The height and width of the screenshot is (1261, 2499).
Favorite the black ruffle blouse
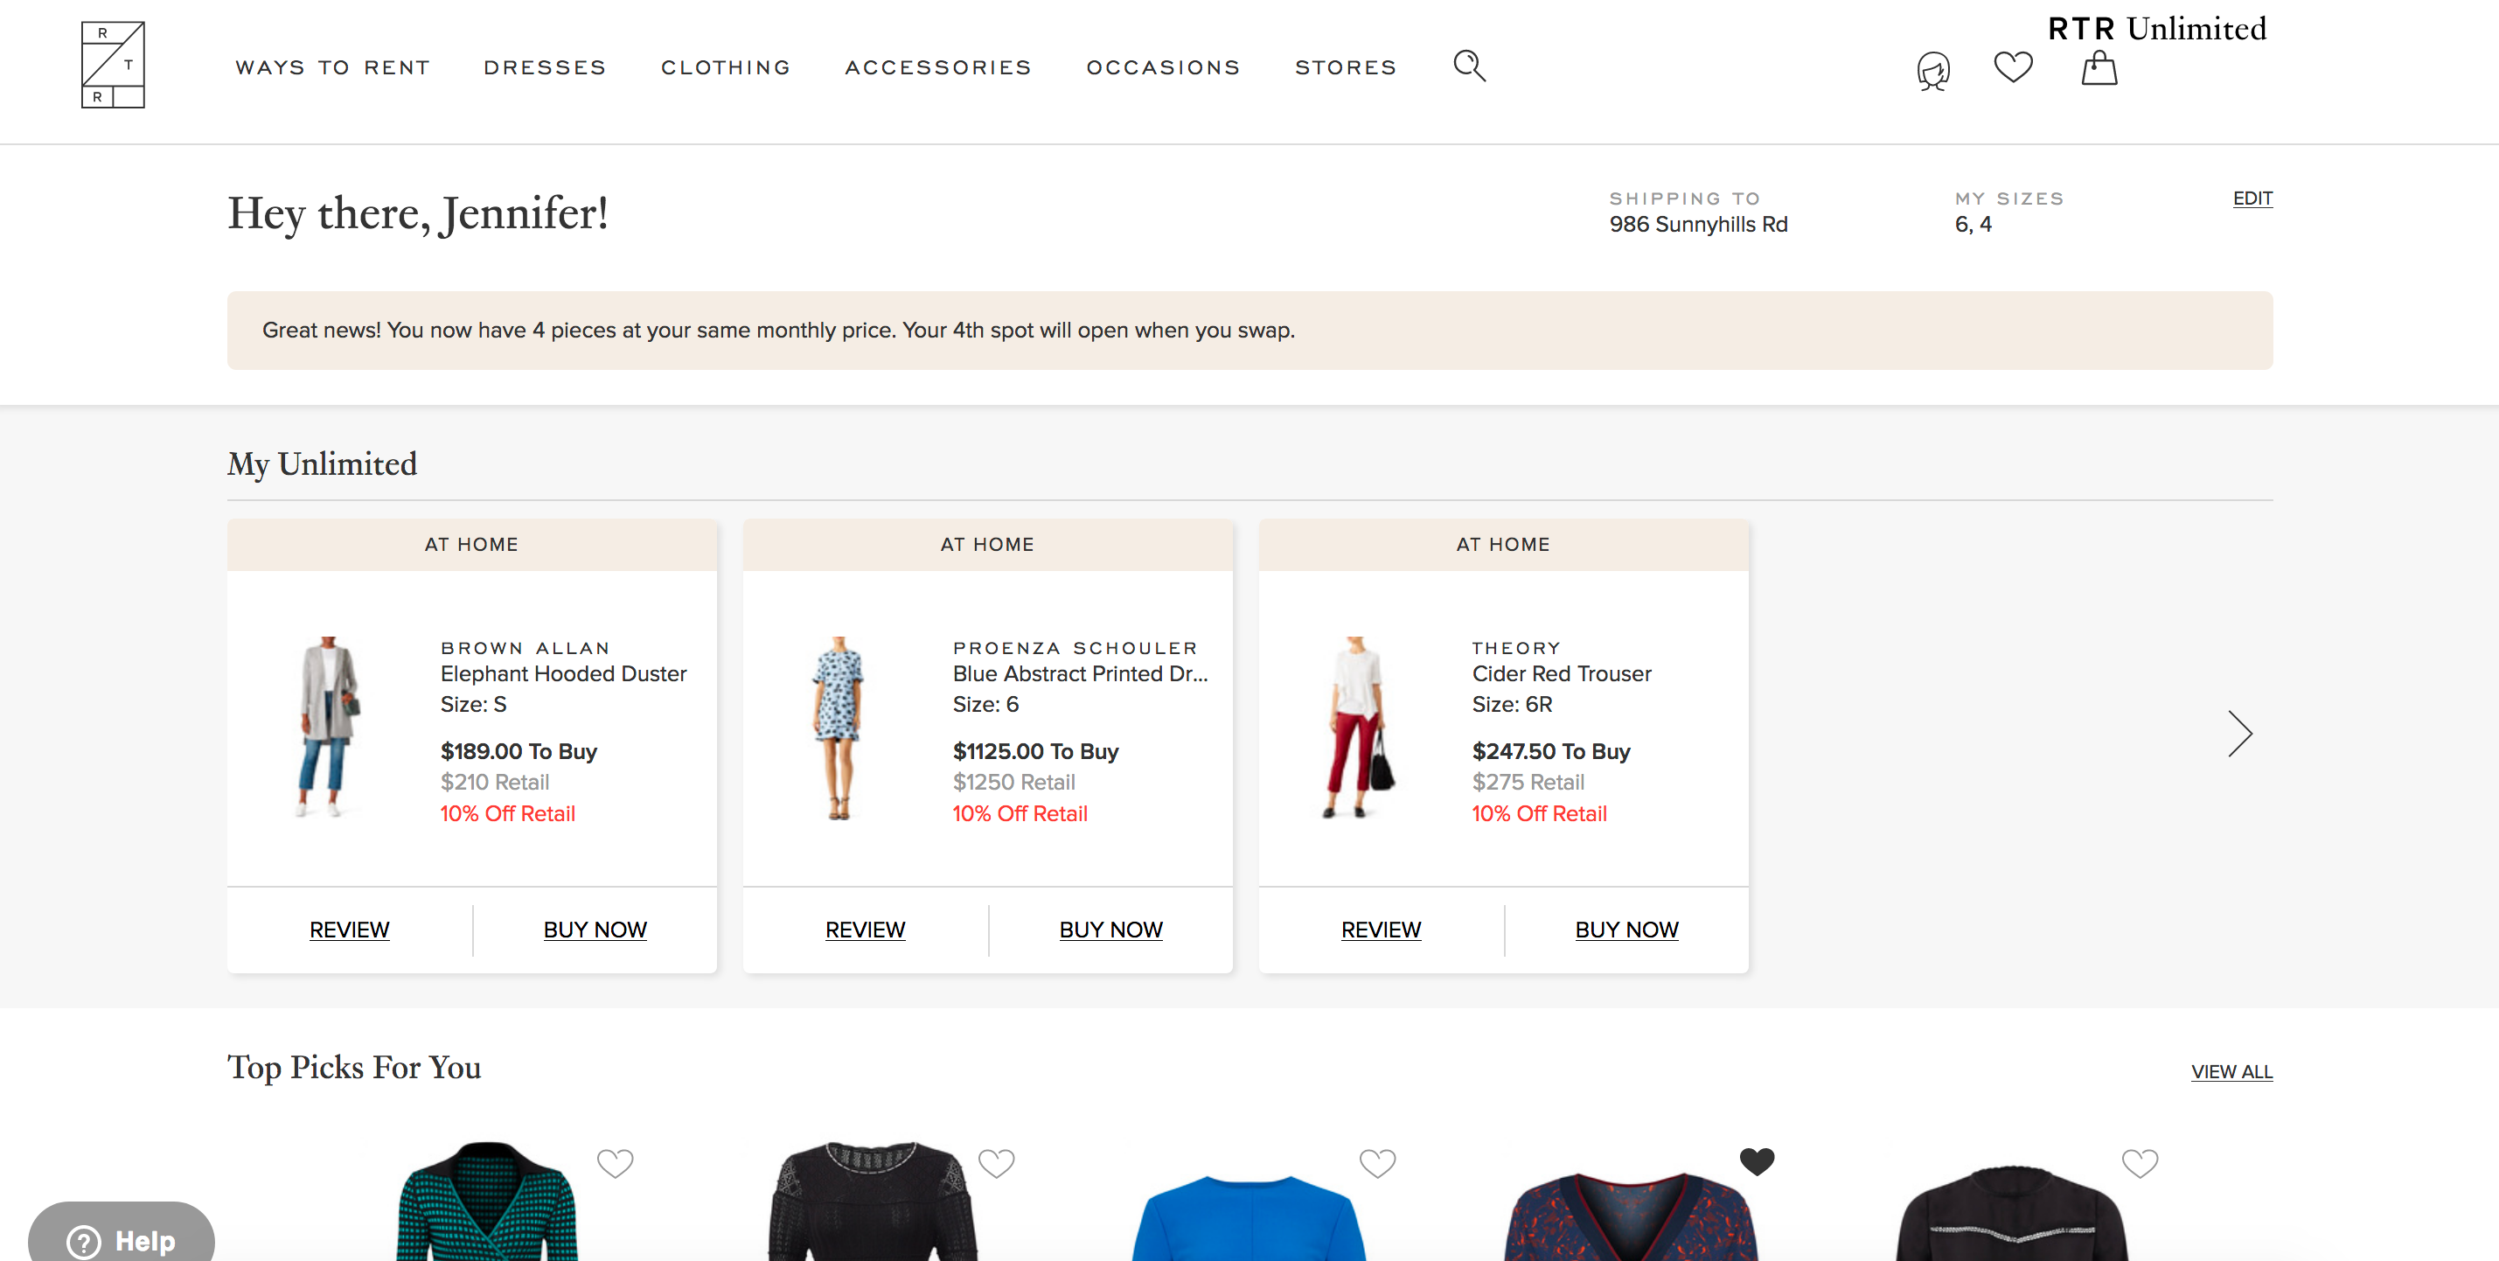point(2140,1162)
